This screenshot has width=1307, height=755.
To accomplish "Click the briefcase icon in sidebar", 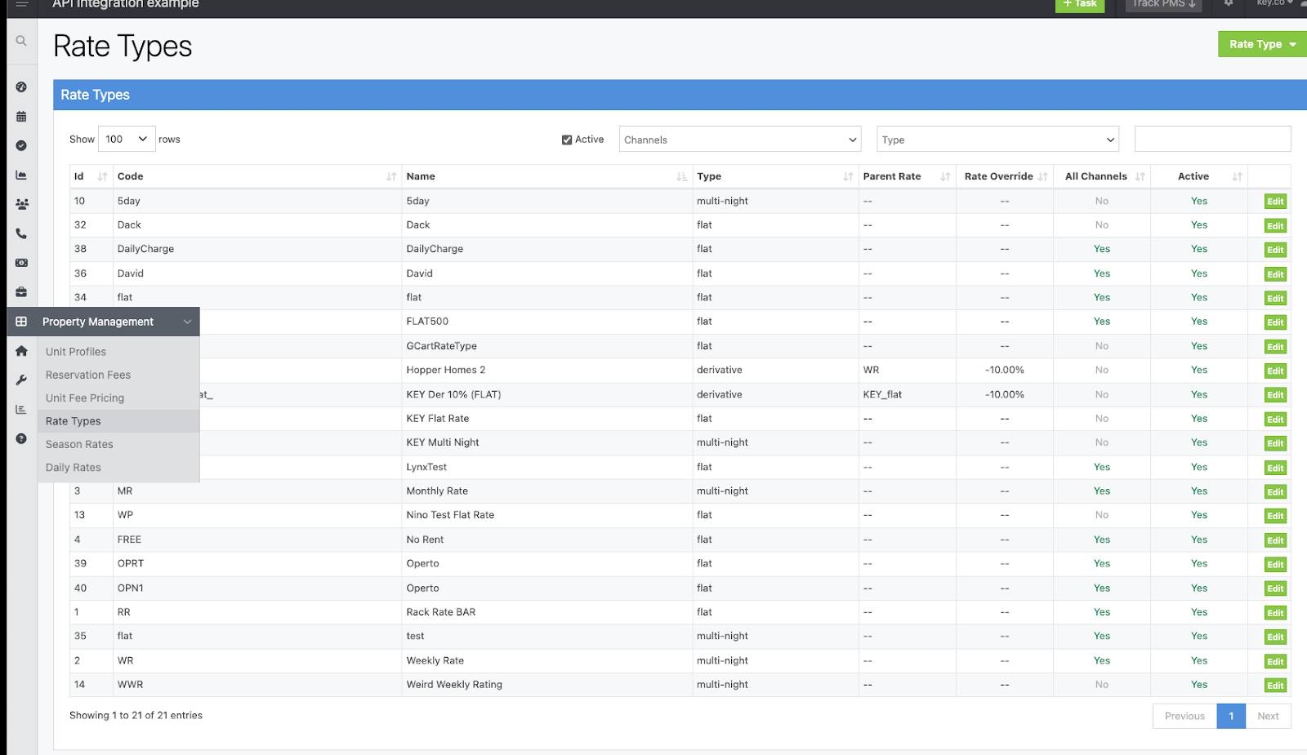I will click(21, 292).
